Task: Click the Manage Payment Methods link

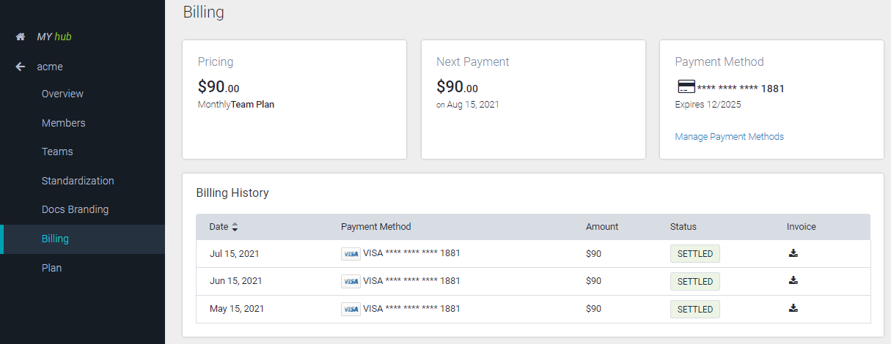Action: (729, 137)
